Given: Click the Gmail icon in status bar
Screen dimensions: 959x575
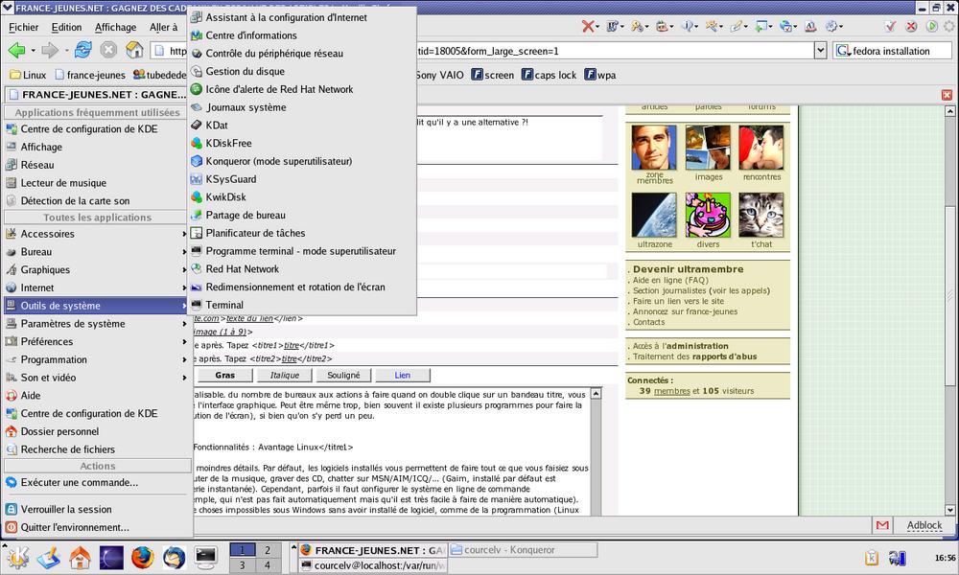Looking at the screenshot, I should tap(881, 525).
